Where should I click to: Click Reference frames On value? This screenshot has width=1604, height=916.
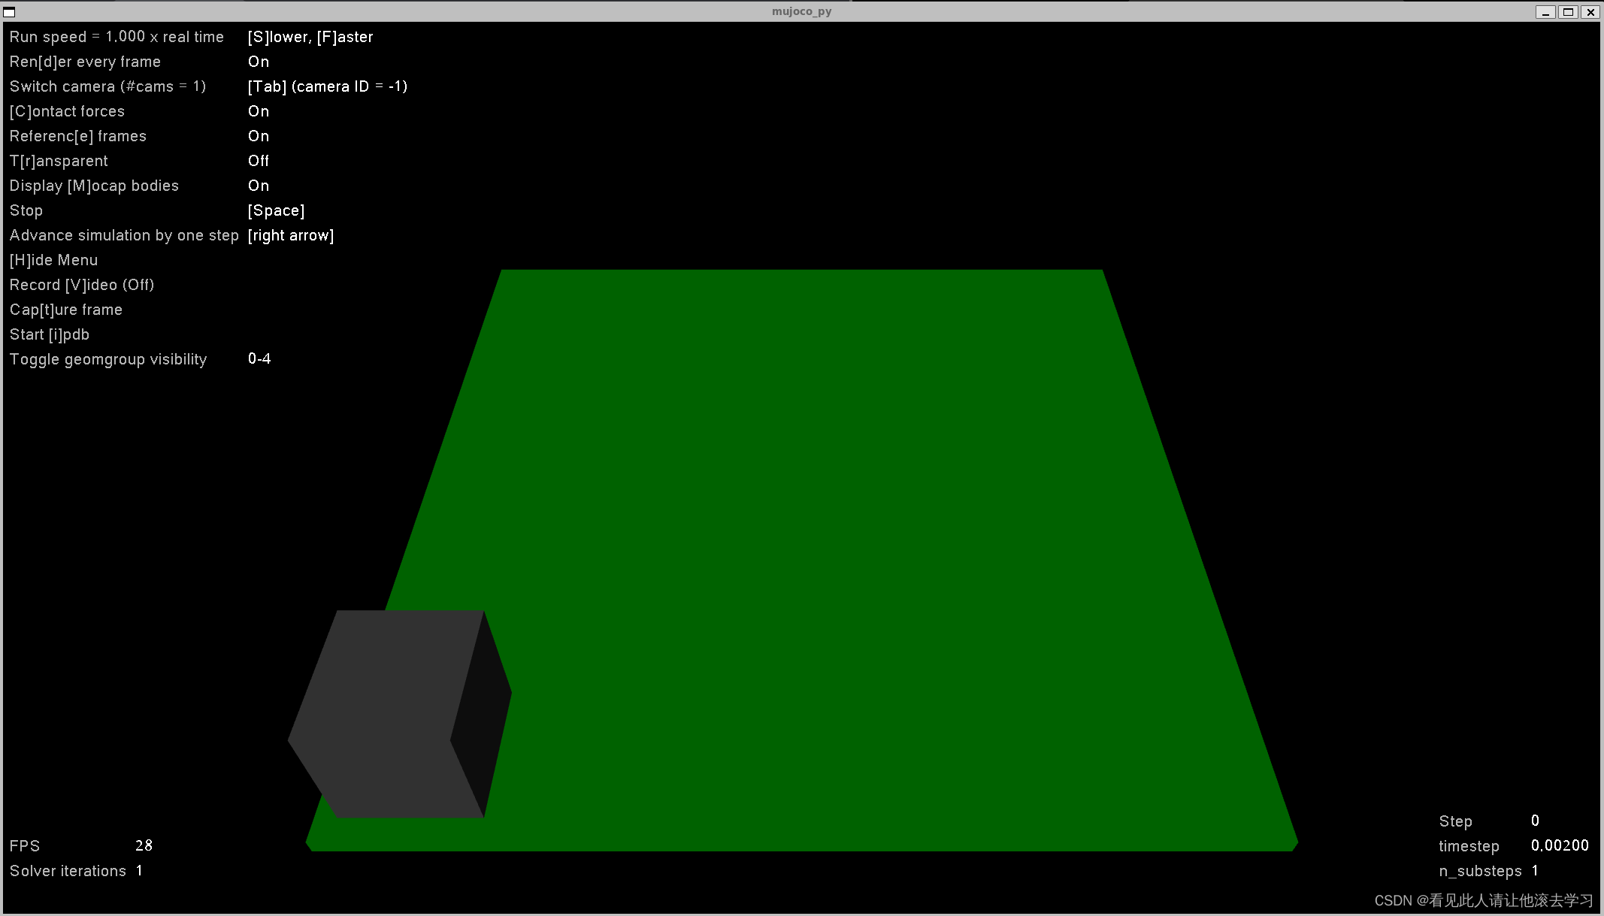(259, 136)
